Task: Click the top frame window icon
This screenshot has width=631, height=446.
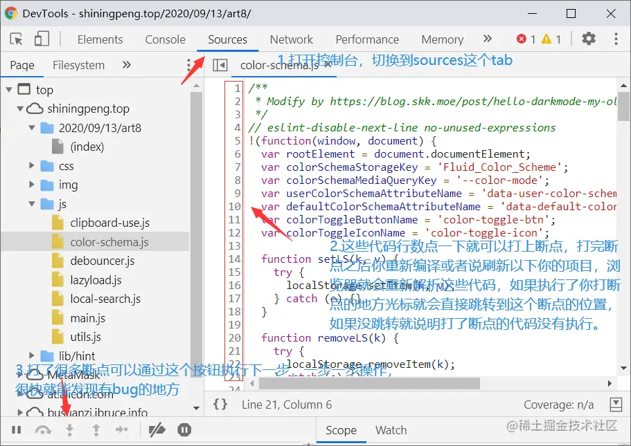Action: pos(24,89)
